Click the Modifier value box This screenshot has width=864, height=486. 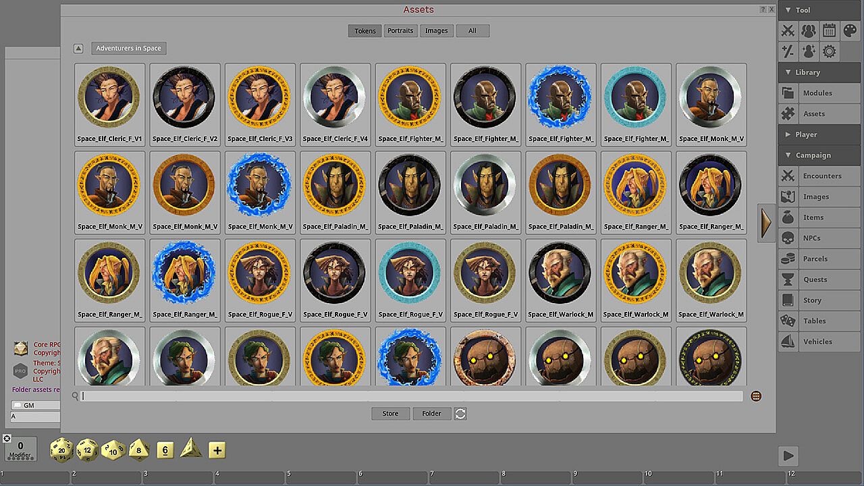click(x=20, y=449)
